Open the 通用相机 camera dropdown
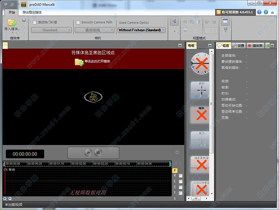This screenshot has width=279, height=210. click(x=94, y=30)
